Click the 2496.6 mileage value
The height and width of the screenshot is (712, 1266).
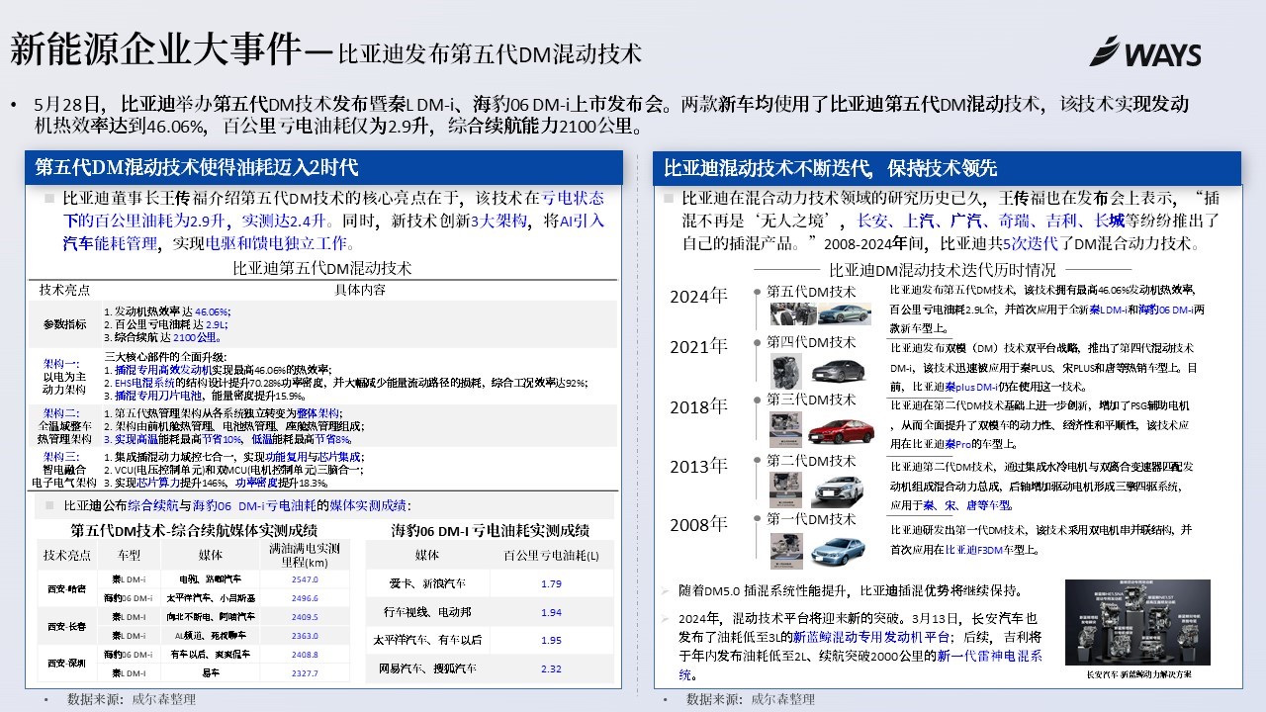pos(305,597)
